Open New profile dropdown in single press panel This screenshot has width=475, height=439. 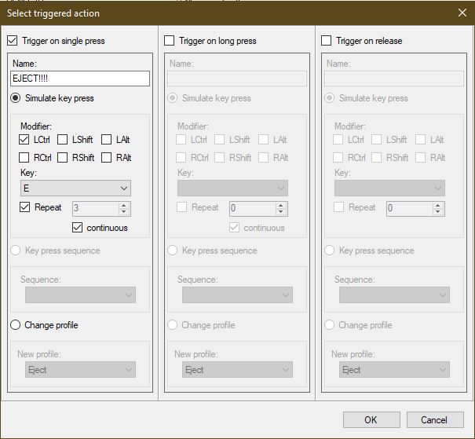pyautogui.click(x=80, y=370)
